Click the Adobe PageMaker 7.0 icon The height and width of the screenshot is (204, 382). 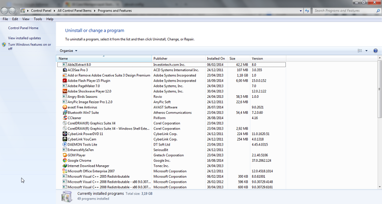pyautogui.click(x=64, y=86)
